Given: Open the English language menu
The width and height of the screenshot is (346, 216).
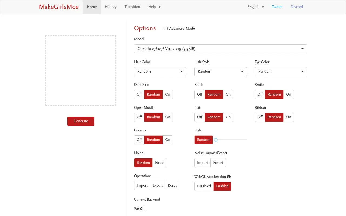Looking at the screenshot, I should pos(256,7).
